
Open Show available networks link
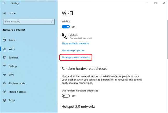click(x=75, y=44)
